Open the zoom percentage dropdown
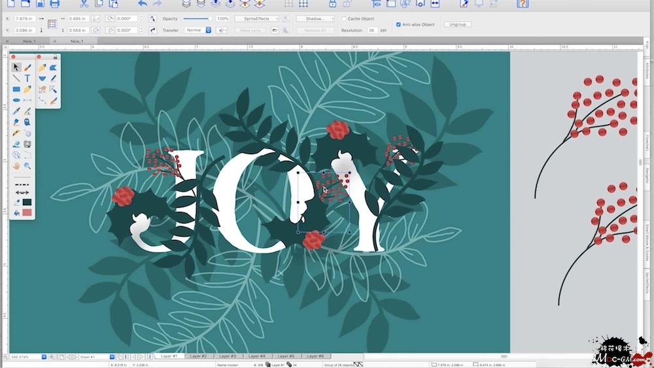The width and height of the screenshot is (654, 368). coord(44,357)
